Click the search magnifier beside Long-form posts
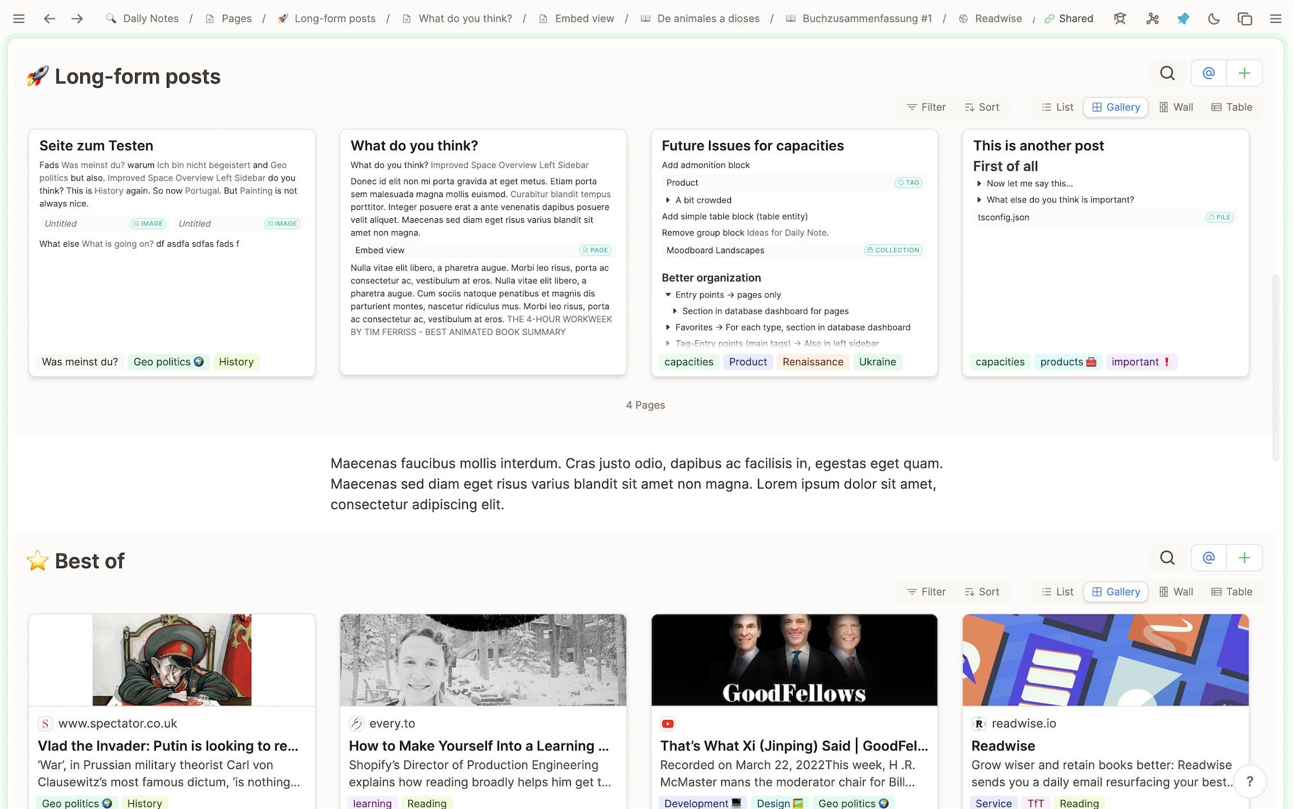This screenshot has width=1294, height=809. point(1167,73)
